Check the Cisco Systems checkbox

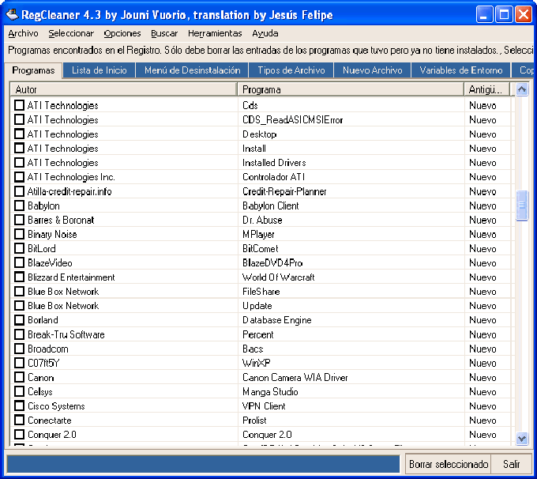pyautogui.click(x=20, y=405)
